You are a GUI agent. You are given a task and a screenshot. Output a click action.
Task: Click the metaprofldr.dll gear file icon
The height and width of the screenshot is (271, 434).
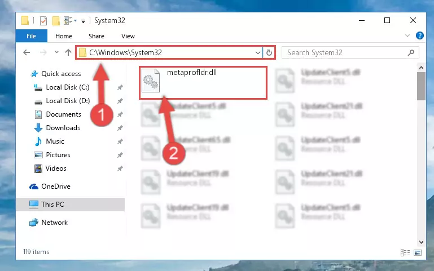coord(151,81)
